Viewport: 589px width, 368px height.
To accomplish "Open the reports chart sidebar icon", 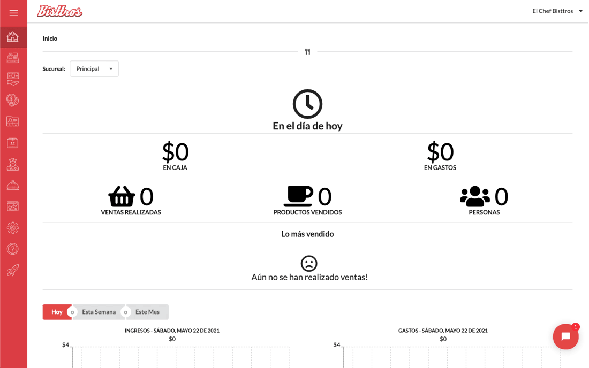I will [x=13, y=206].
